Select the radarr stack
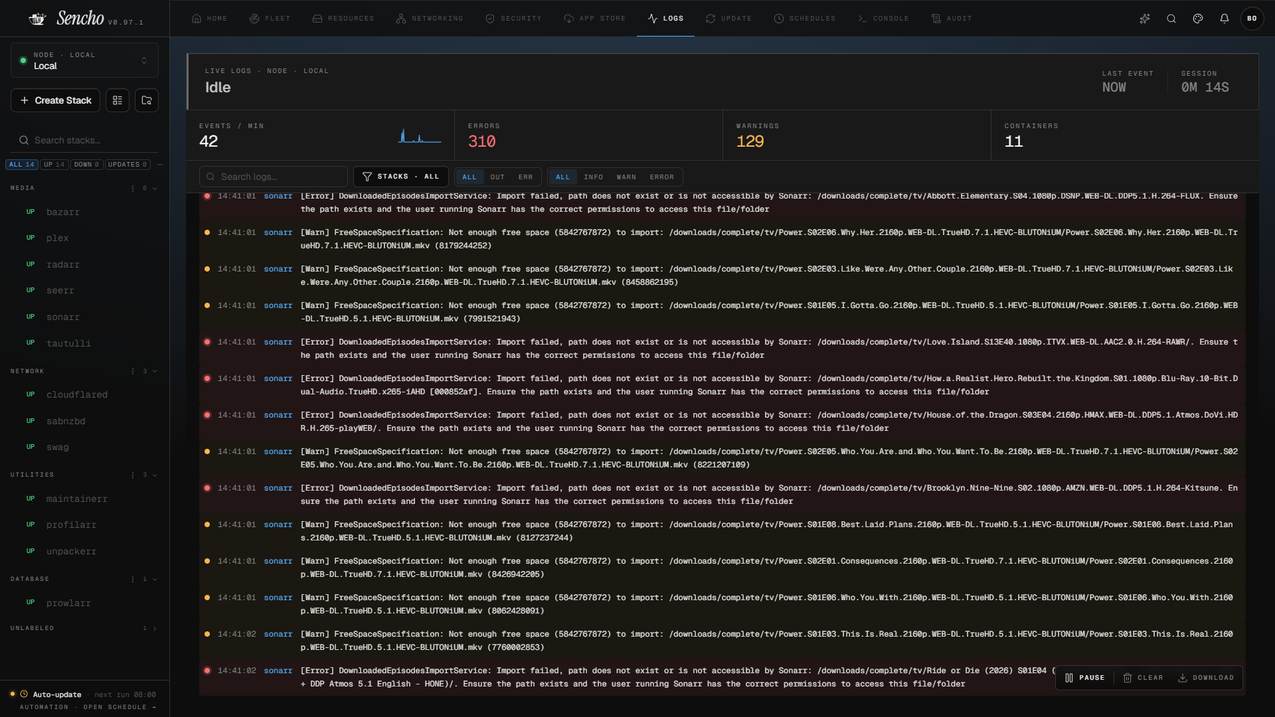This screenshot has width=1275, height=717. pos(84,264)
